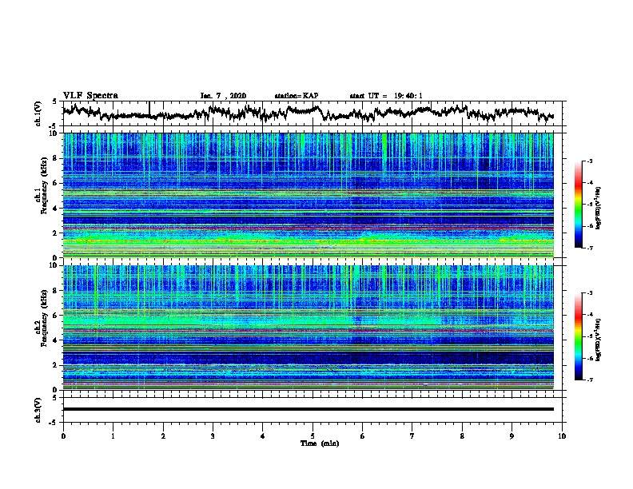Click time axis tick label "9"
The image size is (633, 489).
point(512,436)
